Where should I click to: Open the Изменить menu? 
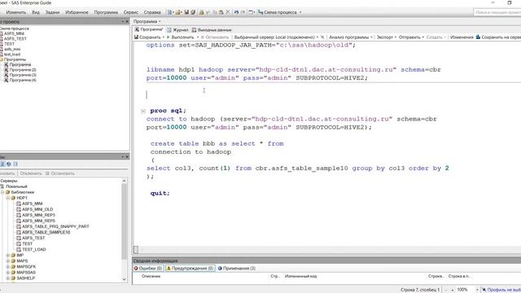click(16, 12)
